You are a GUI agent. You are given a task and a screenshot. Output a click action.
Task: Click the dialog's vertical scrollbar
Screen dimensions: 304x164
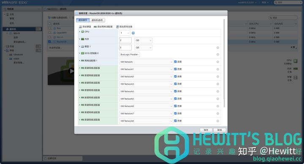pos(224,63)
